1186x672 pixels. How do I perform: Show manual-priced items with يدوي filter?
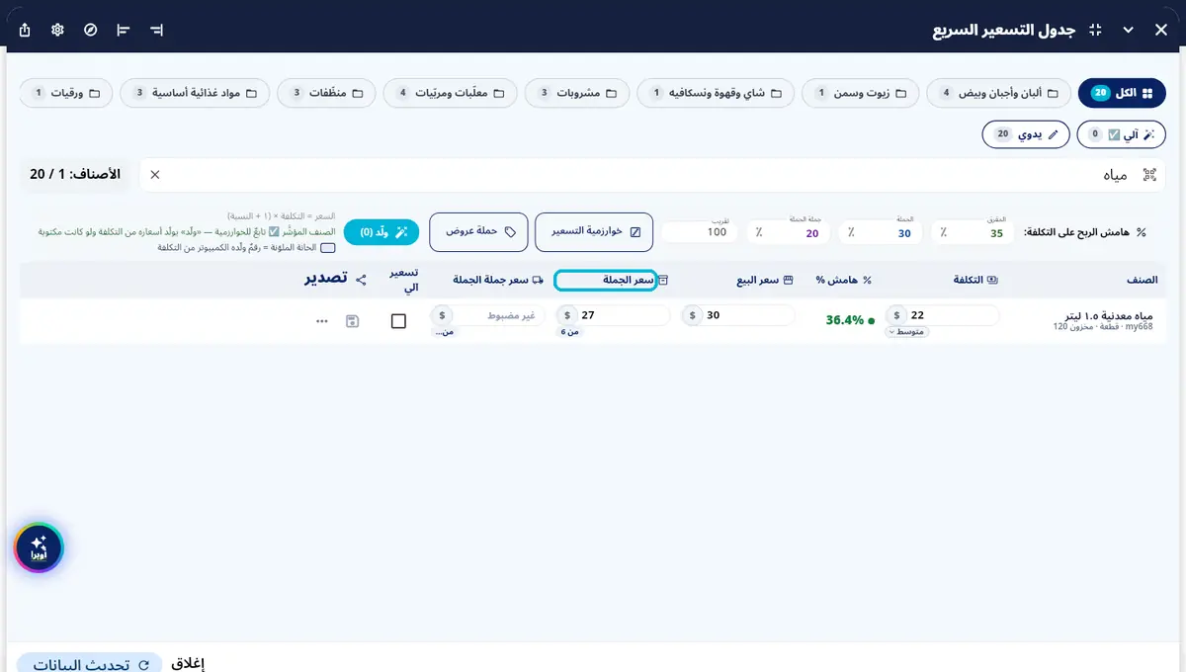(x=1026, y=134)
